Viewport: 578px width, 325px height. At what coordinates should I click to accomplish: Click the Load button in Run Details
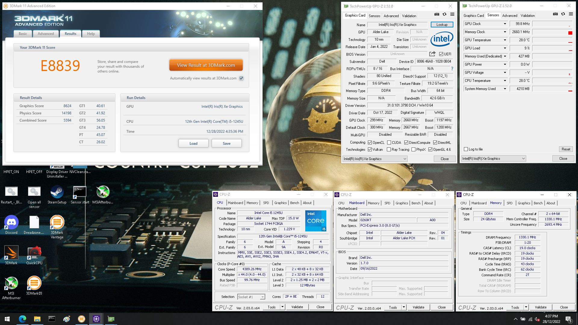(193, 144)
